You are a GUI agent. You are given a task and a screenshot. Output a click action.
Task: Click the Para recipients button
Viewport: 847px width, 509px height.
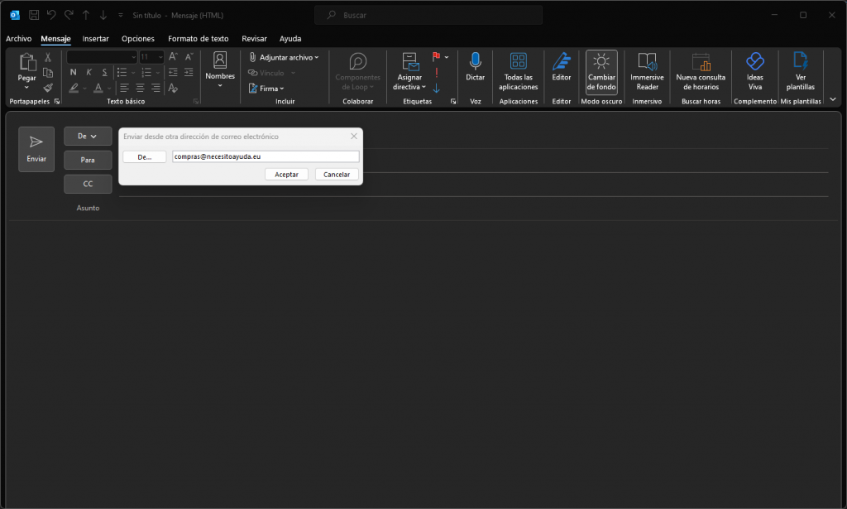88,160
